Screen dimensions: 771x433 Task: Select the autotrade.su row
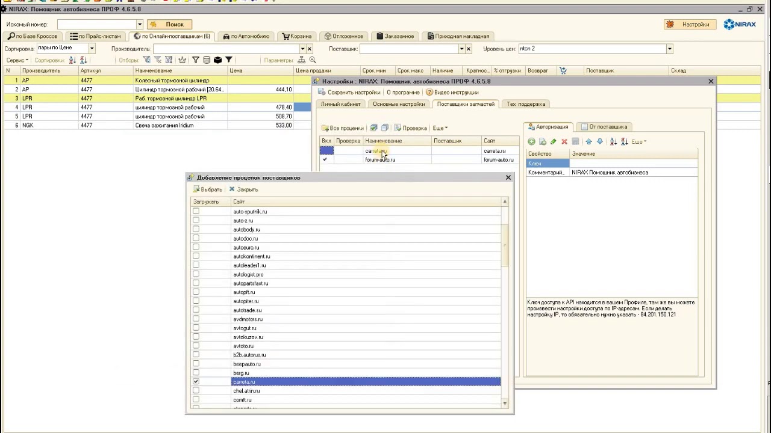click(346, 310)
